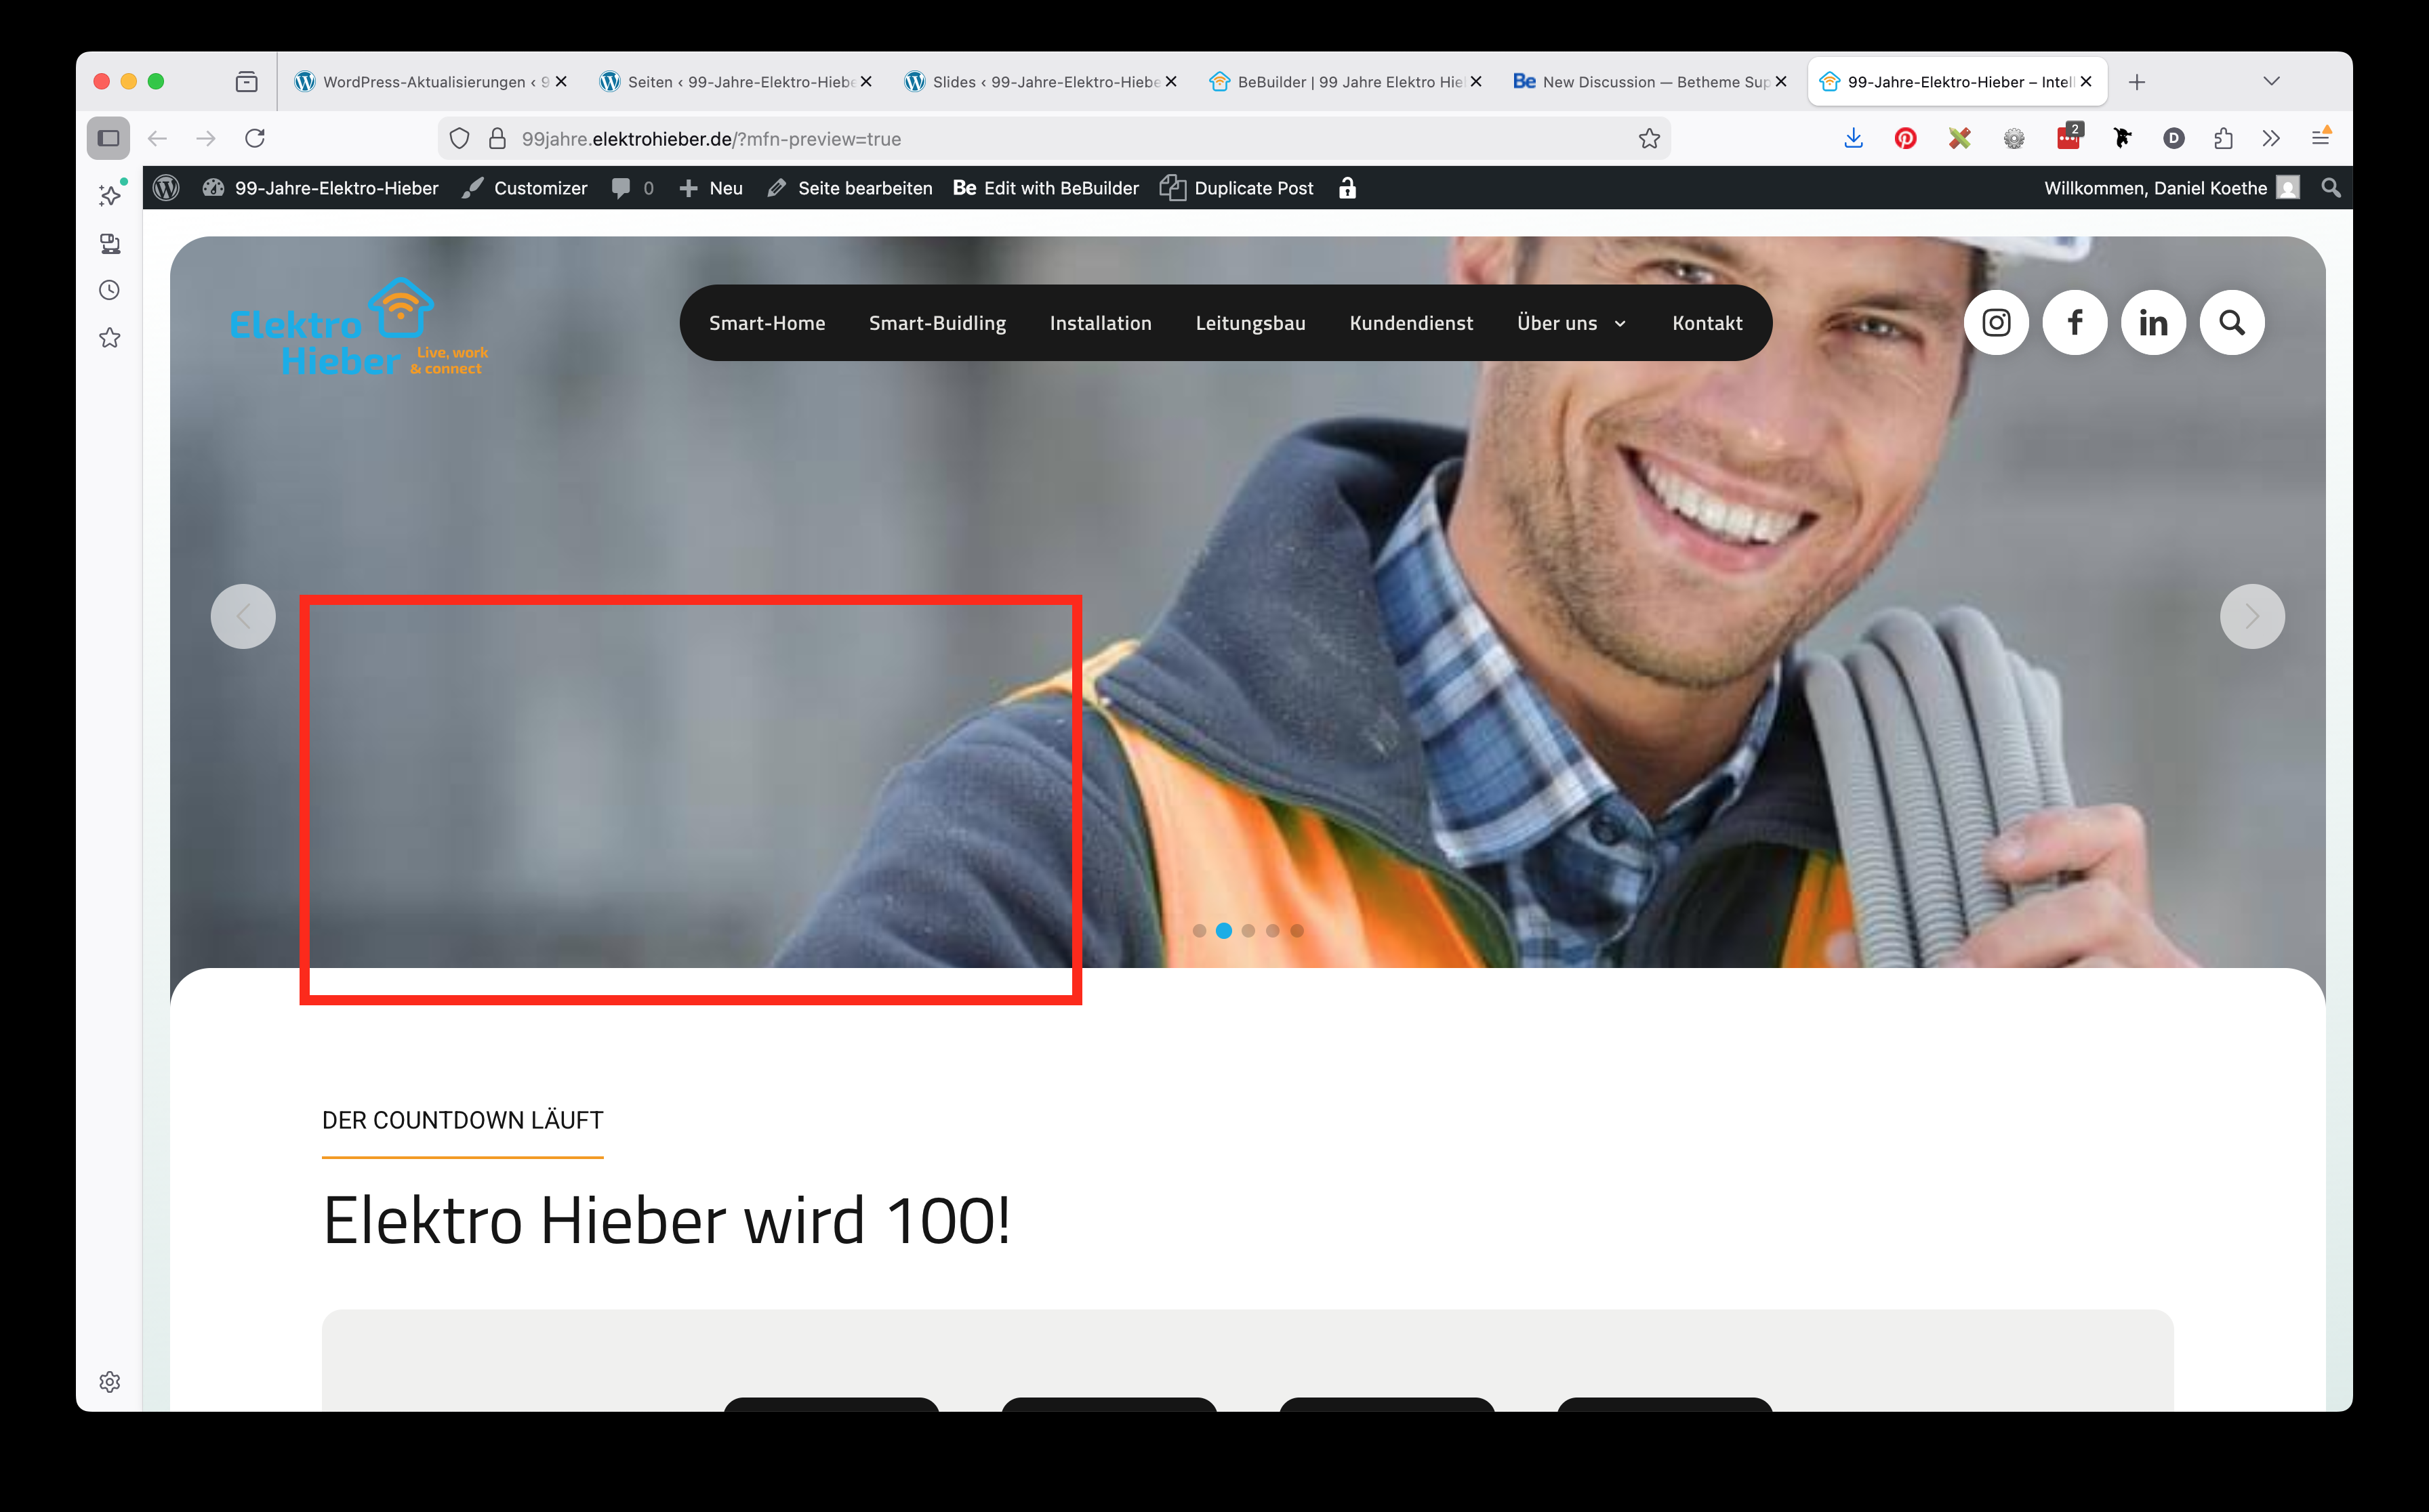Image resolution: width=2429 pixels, height=1512 pixels.
Task: Open the list all tabs chevron
Action: 2271,82
